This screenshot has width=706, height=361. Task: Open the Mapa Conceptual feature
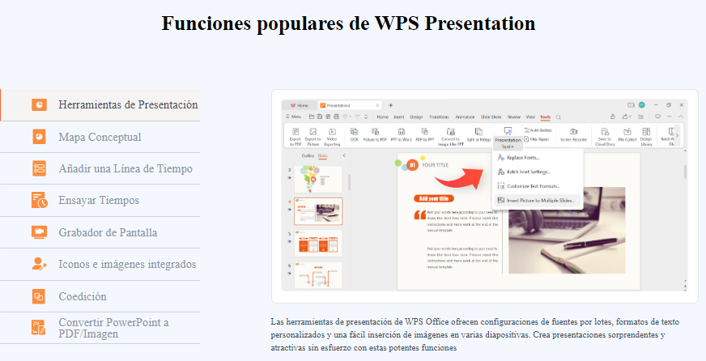point(100,137)
